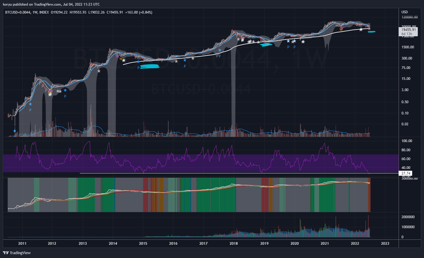424x258 pixels.
Task: Click the RSI '100.00' axis label
Action: pyautogui.click(x=407, y=141)
